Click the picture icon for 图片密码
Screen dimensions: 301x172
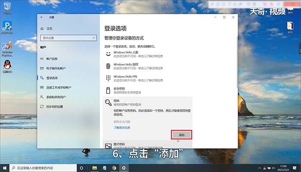pyautogui.click(x=108, y=146)
